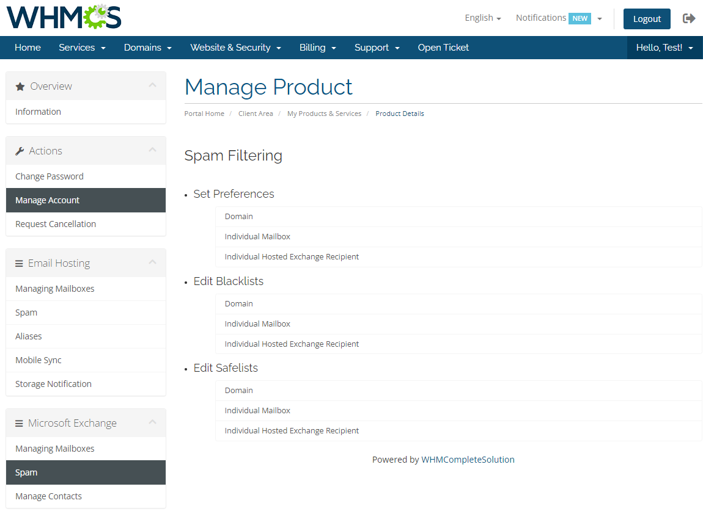The image size is (703, 517).
Task: Click the Set Preferences heading
Action: 234,194
